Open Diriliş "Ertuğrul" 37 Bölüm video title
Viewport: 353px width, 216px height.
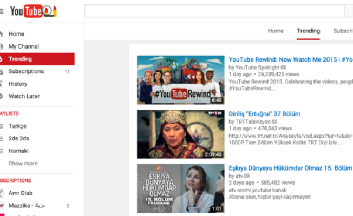click(265, 114)
